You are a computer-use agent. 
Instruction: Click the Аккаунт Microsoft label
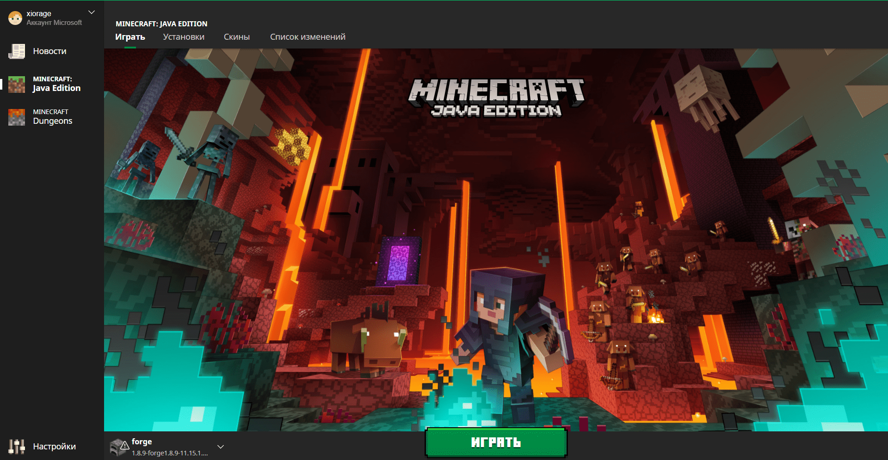coord(54,23)
